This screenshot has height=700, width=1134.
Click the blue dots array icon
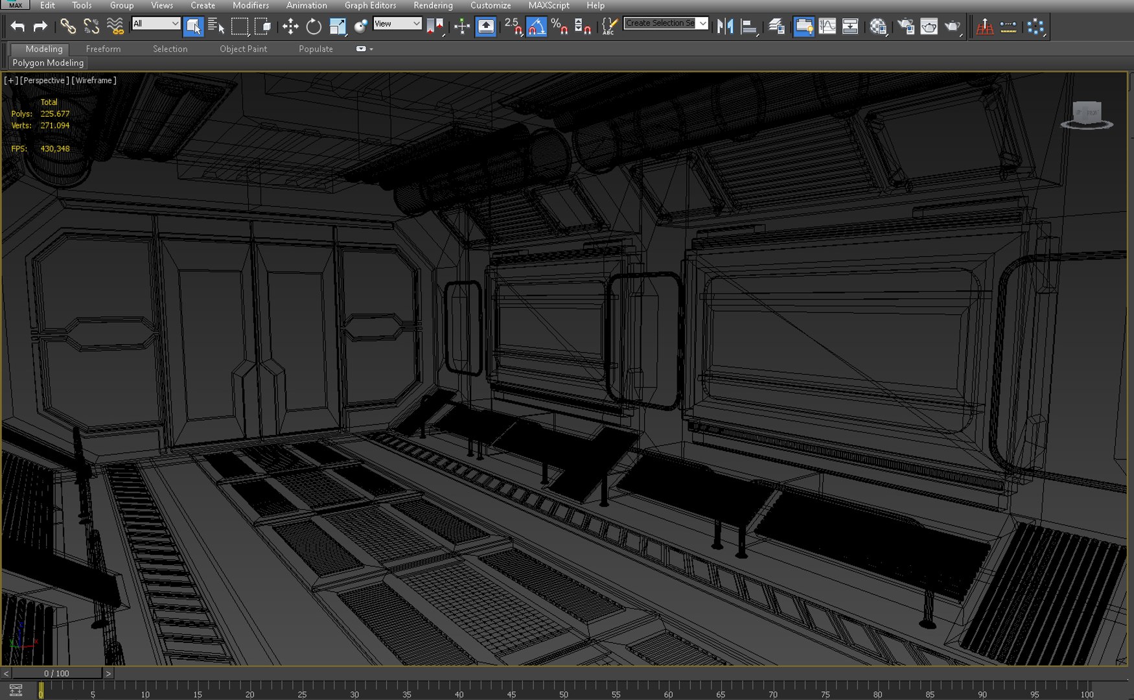click(1036, 27)
